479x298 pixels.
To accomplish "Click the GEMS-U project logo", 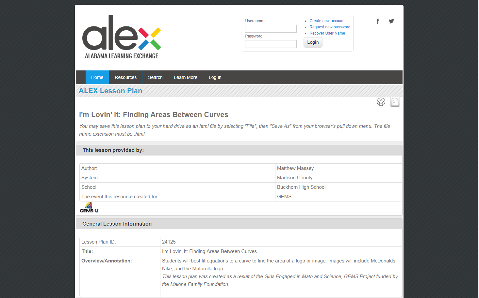I will coord(89,207).
